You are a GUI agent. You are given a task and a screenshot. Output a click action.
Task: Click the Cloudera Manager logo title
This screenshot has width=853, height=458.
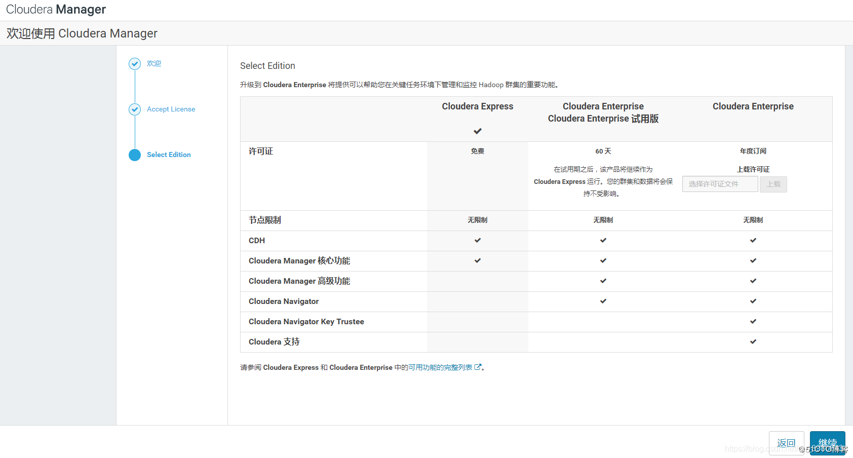point(56,10)
